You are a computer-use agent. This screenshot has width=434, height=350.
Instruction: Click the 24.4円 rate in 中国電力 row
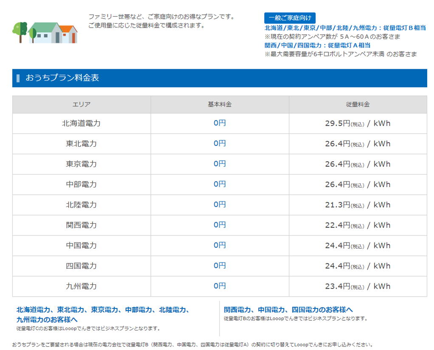click(358, 246)
